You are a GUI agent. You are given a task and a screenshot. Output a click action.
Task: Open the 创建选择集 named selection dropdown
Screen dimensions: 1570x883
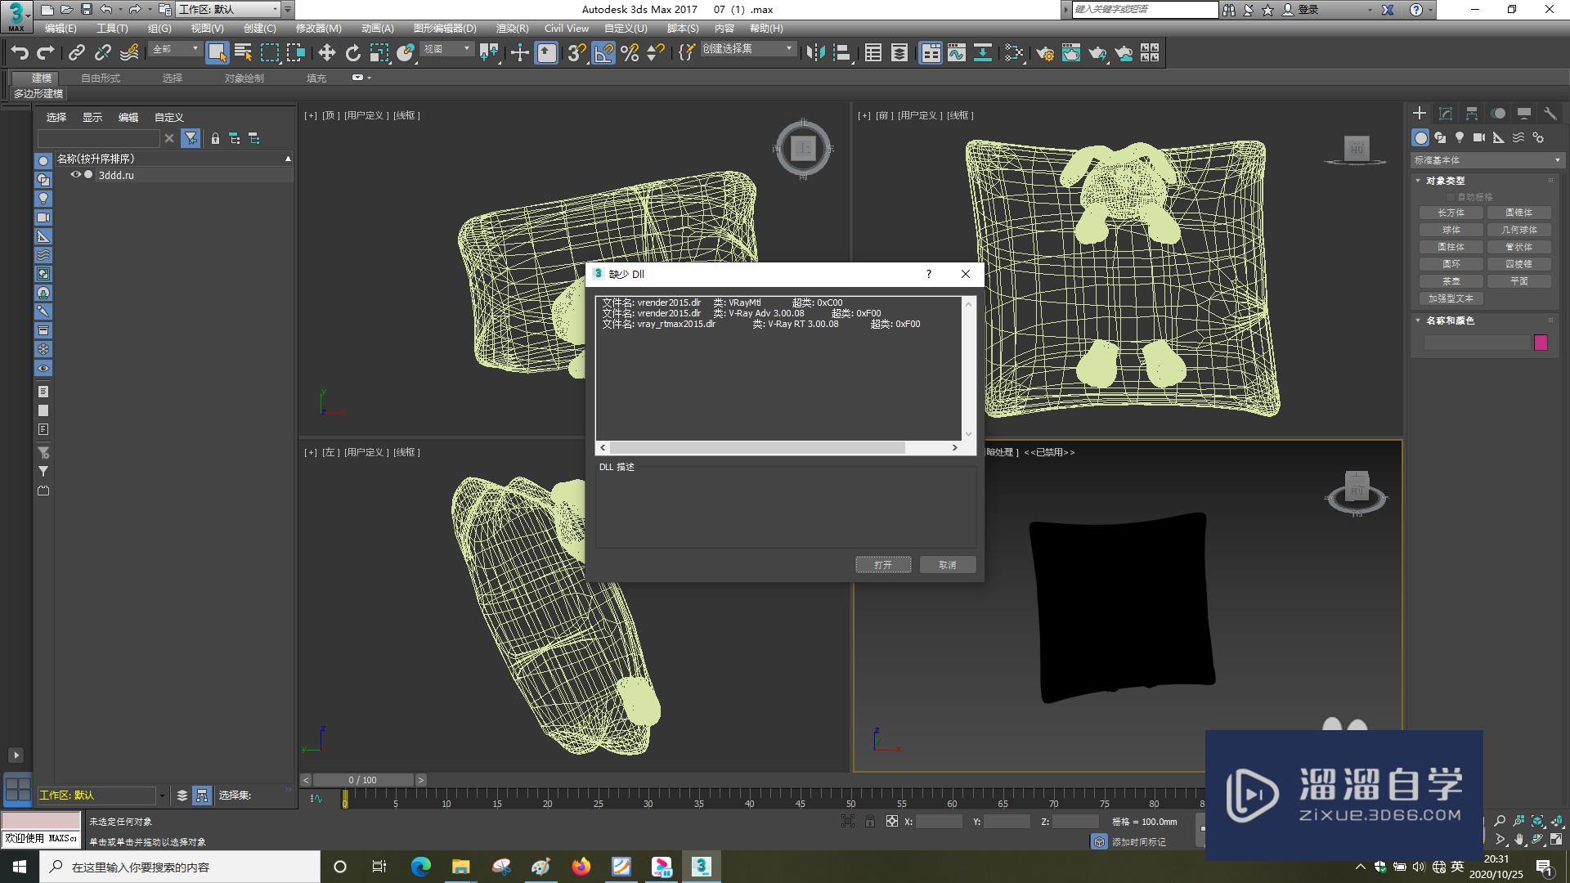pyautogui.click(x=747, y=50)
